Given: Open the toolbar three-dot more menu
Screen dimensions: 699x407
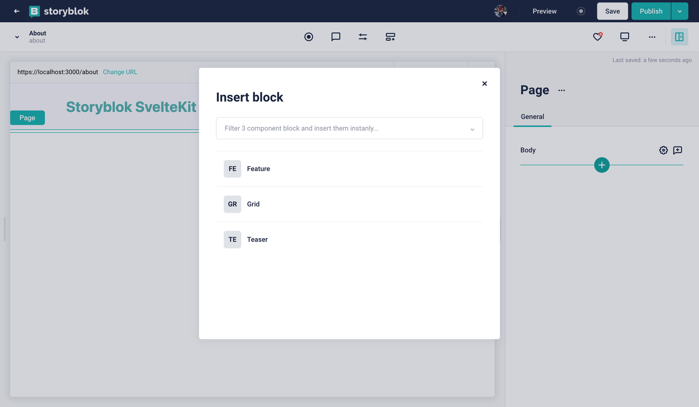Looking at the screenshot, I should click(x=652, y=37).
